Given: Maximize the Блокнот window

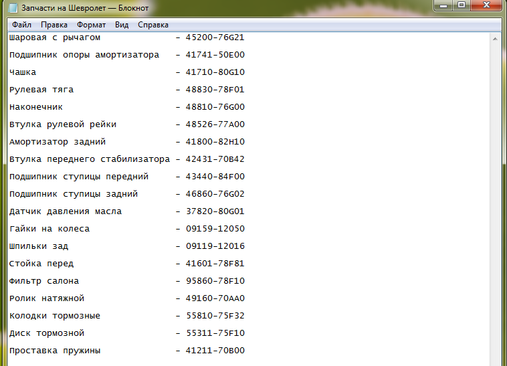Looking at the screenshot, I should coord(462,5).
